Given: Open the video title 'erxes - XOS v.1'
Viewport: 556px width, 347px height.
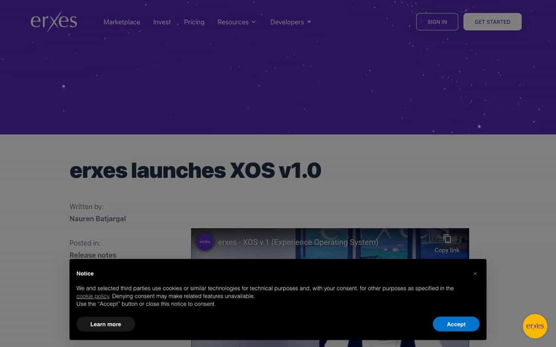Looking at the screenshot, I should click(x=298, y=242).
